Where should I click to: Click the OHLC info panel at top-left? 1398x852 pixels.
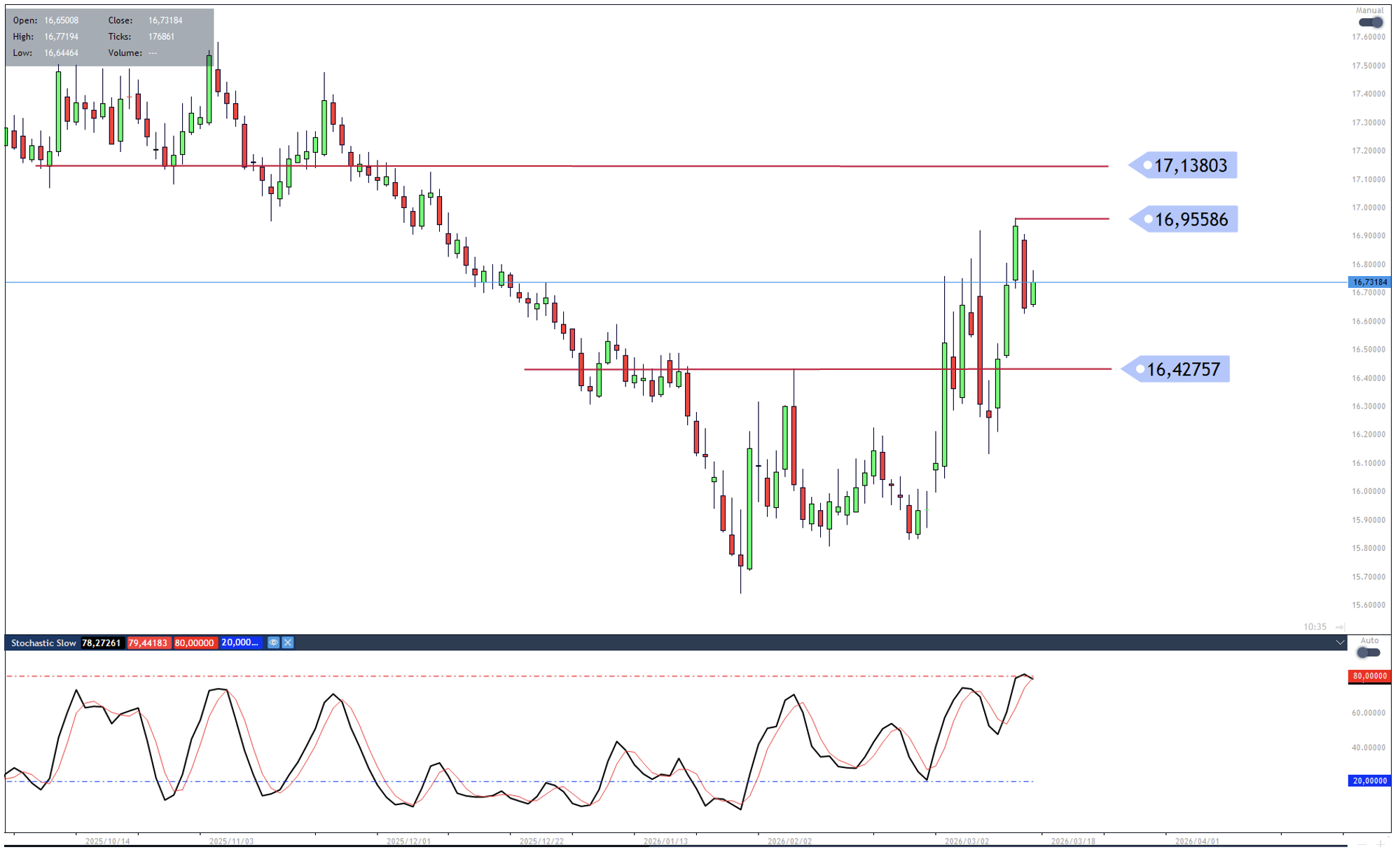[109, 37]
